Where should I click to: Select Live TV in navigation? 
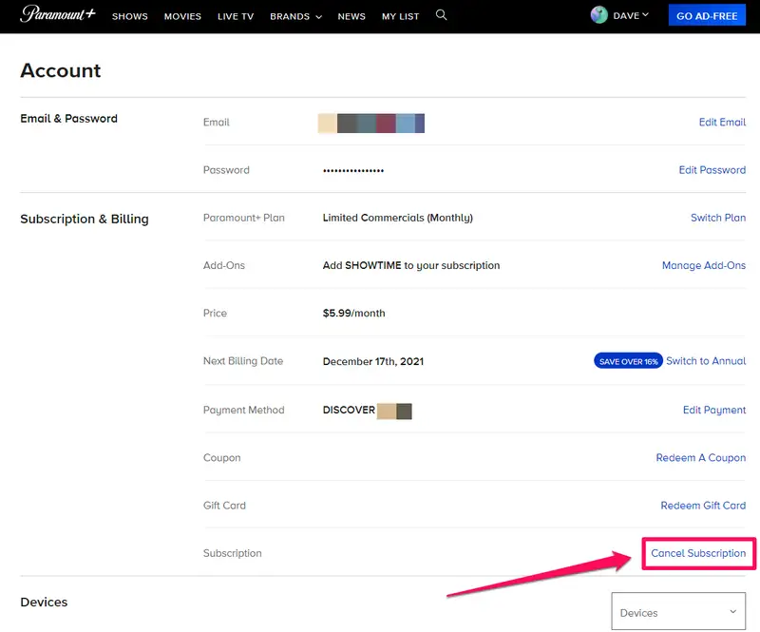coord(237,16)
